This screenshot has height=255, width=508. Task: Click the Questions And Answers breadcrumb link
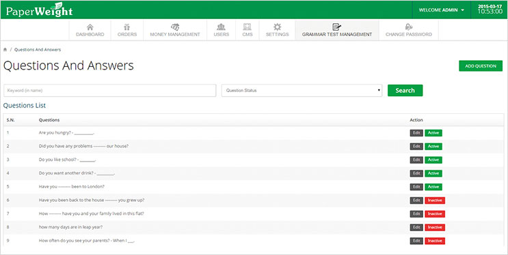38,50
